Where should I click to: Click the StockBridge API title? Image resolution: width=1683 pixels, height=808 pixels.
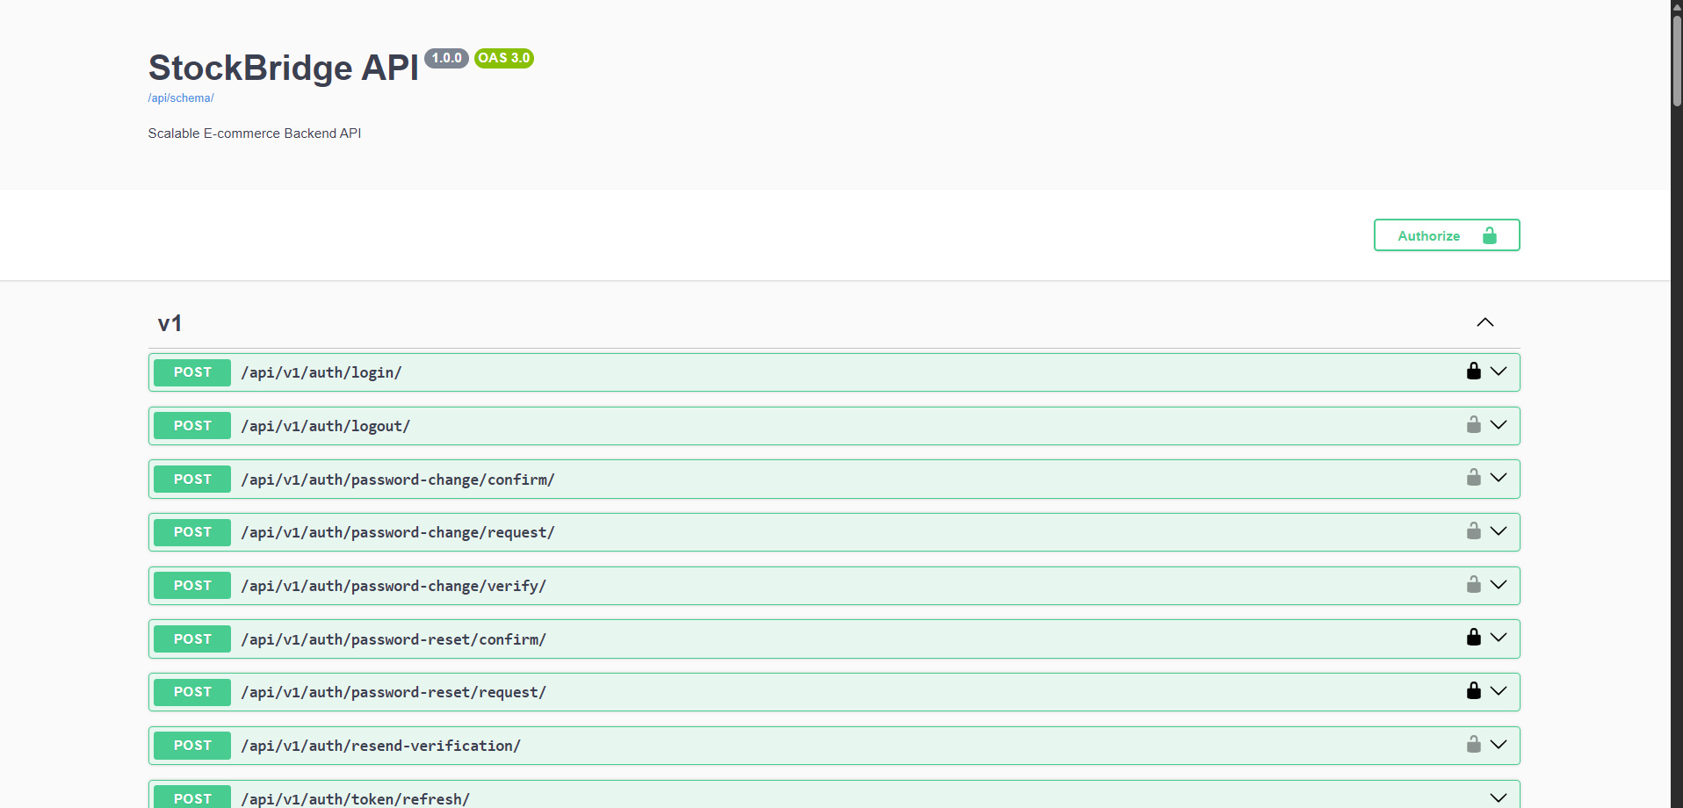[x=284, y=68]
